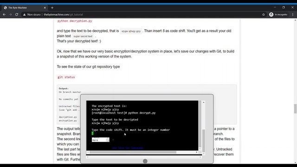Click the inline code 'super secret text'

[x=83, y=36]
